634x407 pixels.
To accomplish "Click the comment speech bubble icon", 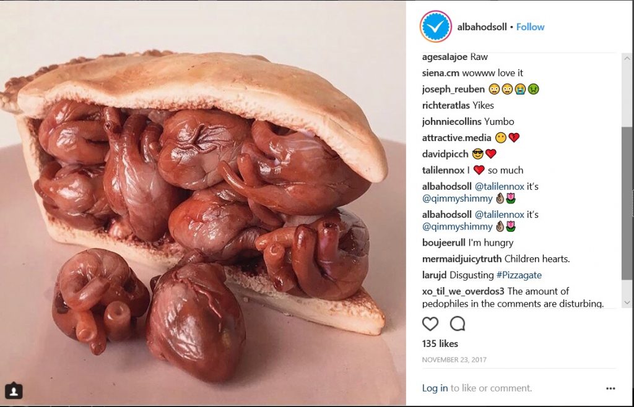I will coord(458,323).
